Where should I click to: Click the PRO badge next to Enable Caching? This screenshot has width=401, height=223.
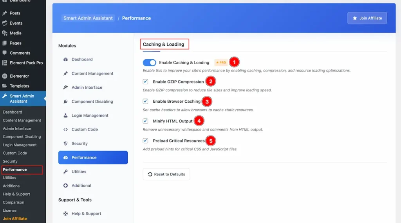(x=221, y=62)
